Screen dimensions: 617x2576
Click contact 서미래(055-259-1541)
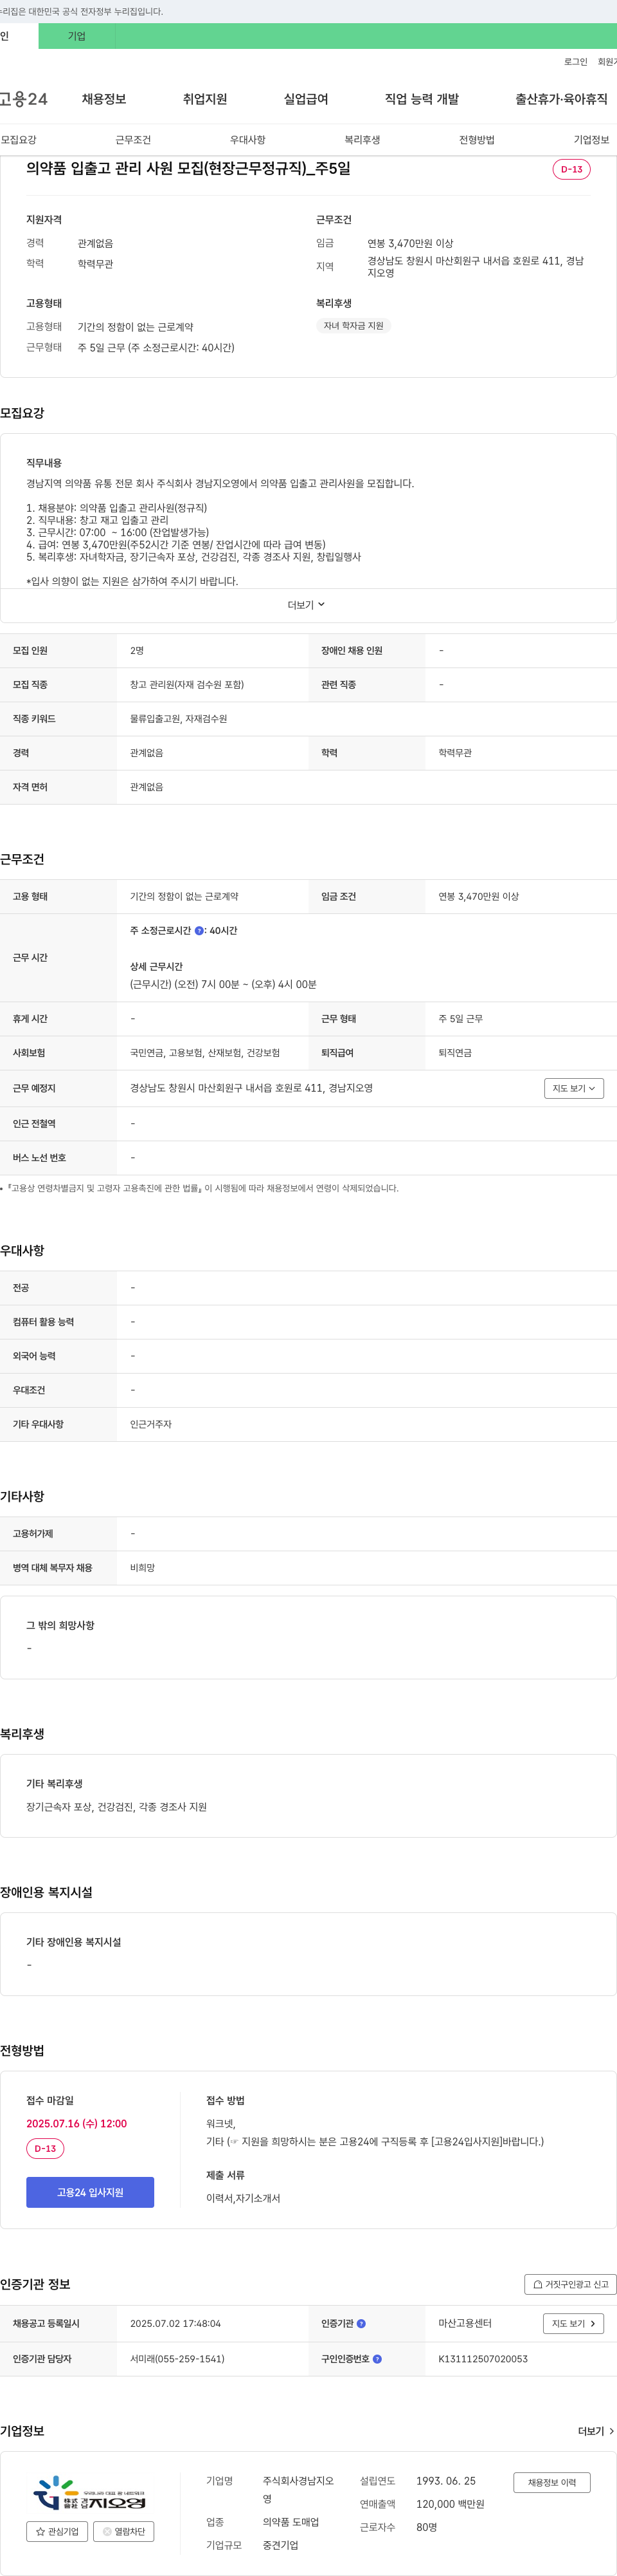pos(178,2359)
